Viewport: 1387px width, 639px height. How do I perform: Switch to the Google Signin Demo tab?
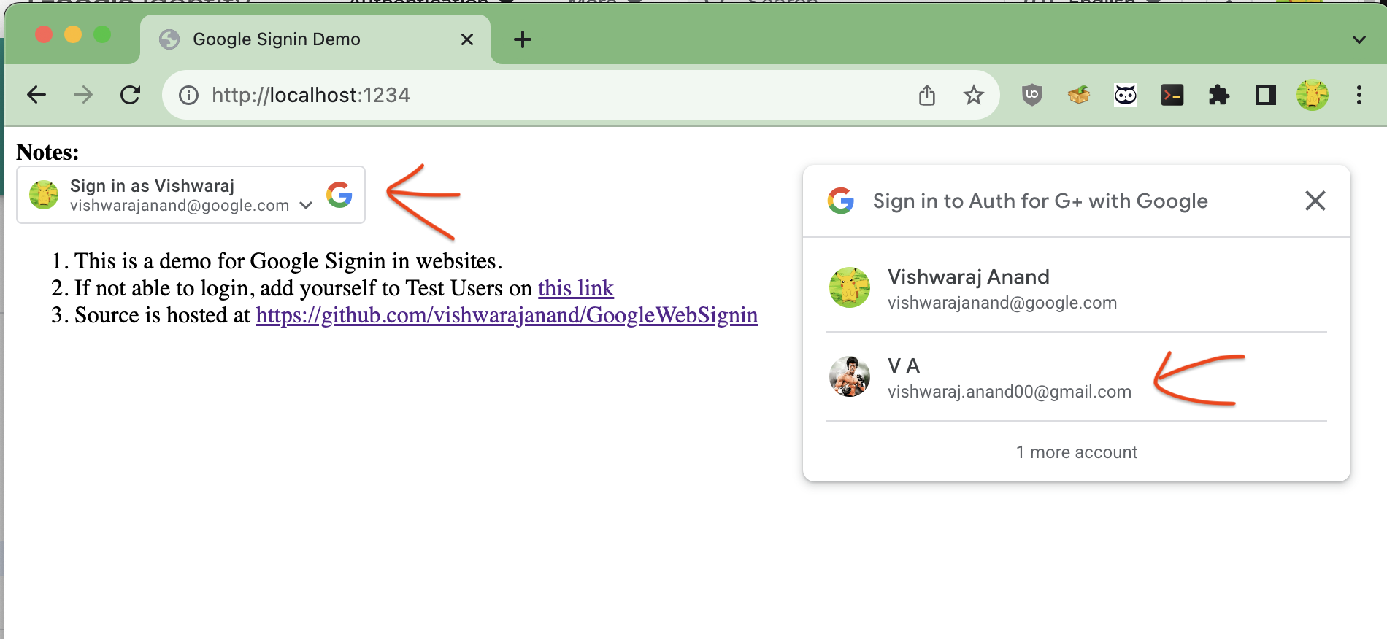315,39
